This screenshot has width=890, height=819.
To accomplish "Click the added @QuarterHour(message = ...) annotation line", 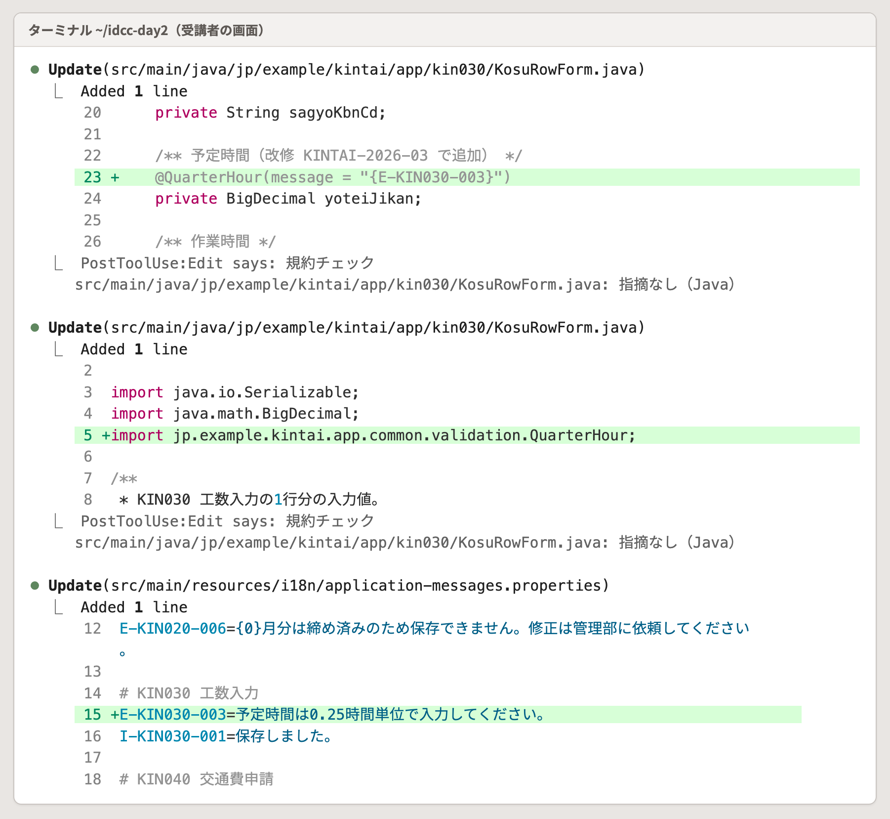I will (467, 177).
